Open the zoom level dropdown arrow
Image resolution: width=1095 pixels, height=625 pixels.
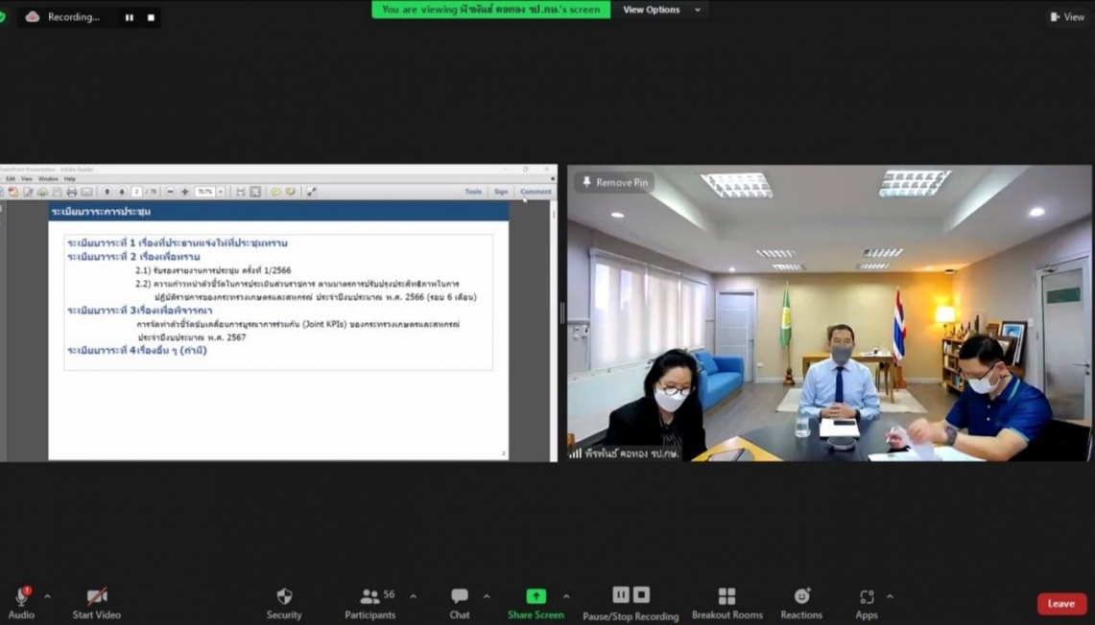pos(221,192)
